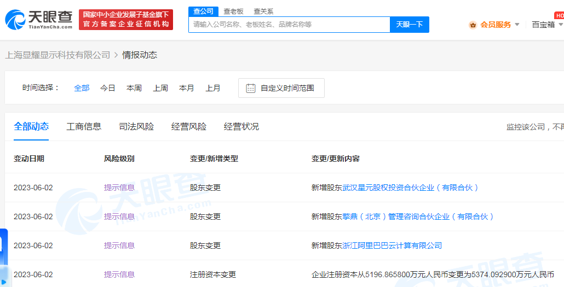Select 全部 time filter
Image resolution: width=564 pixels, height=287 pixels.
[82, 88]
